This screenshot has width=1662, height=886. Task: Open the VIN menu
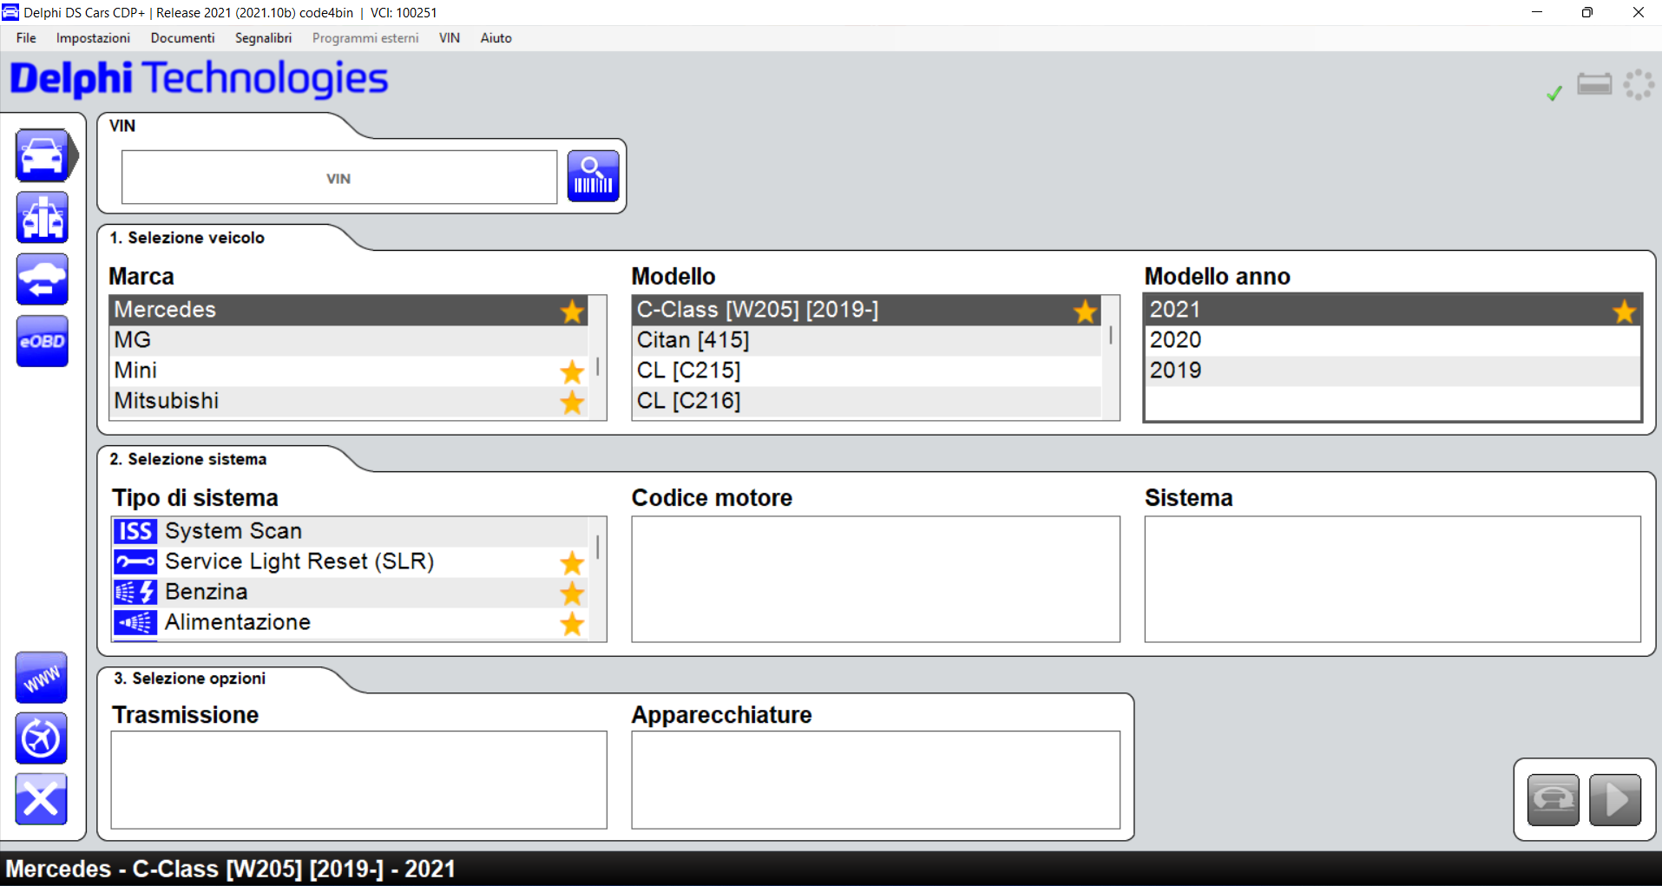coord(450,38)
